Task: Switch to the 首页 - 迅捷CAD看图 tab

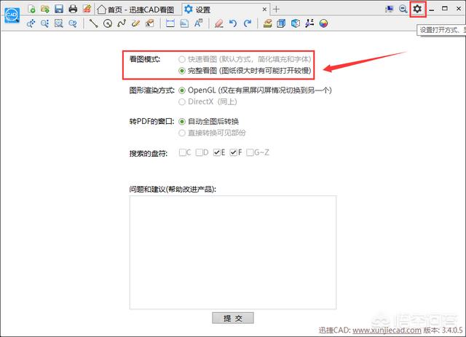Action: pos(136,9)
